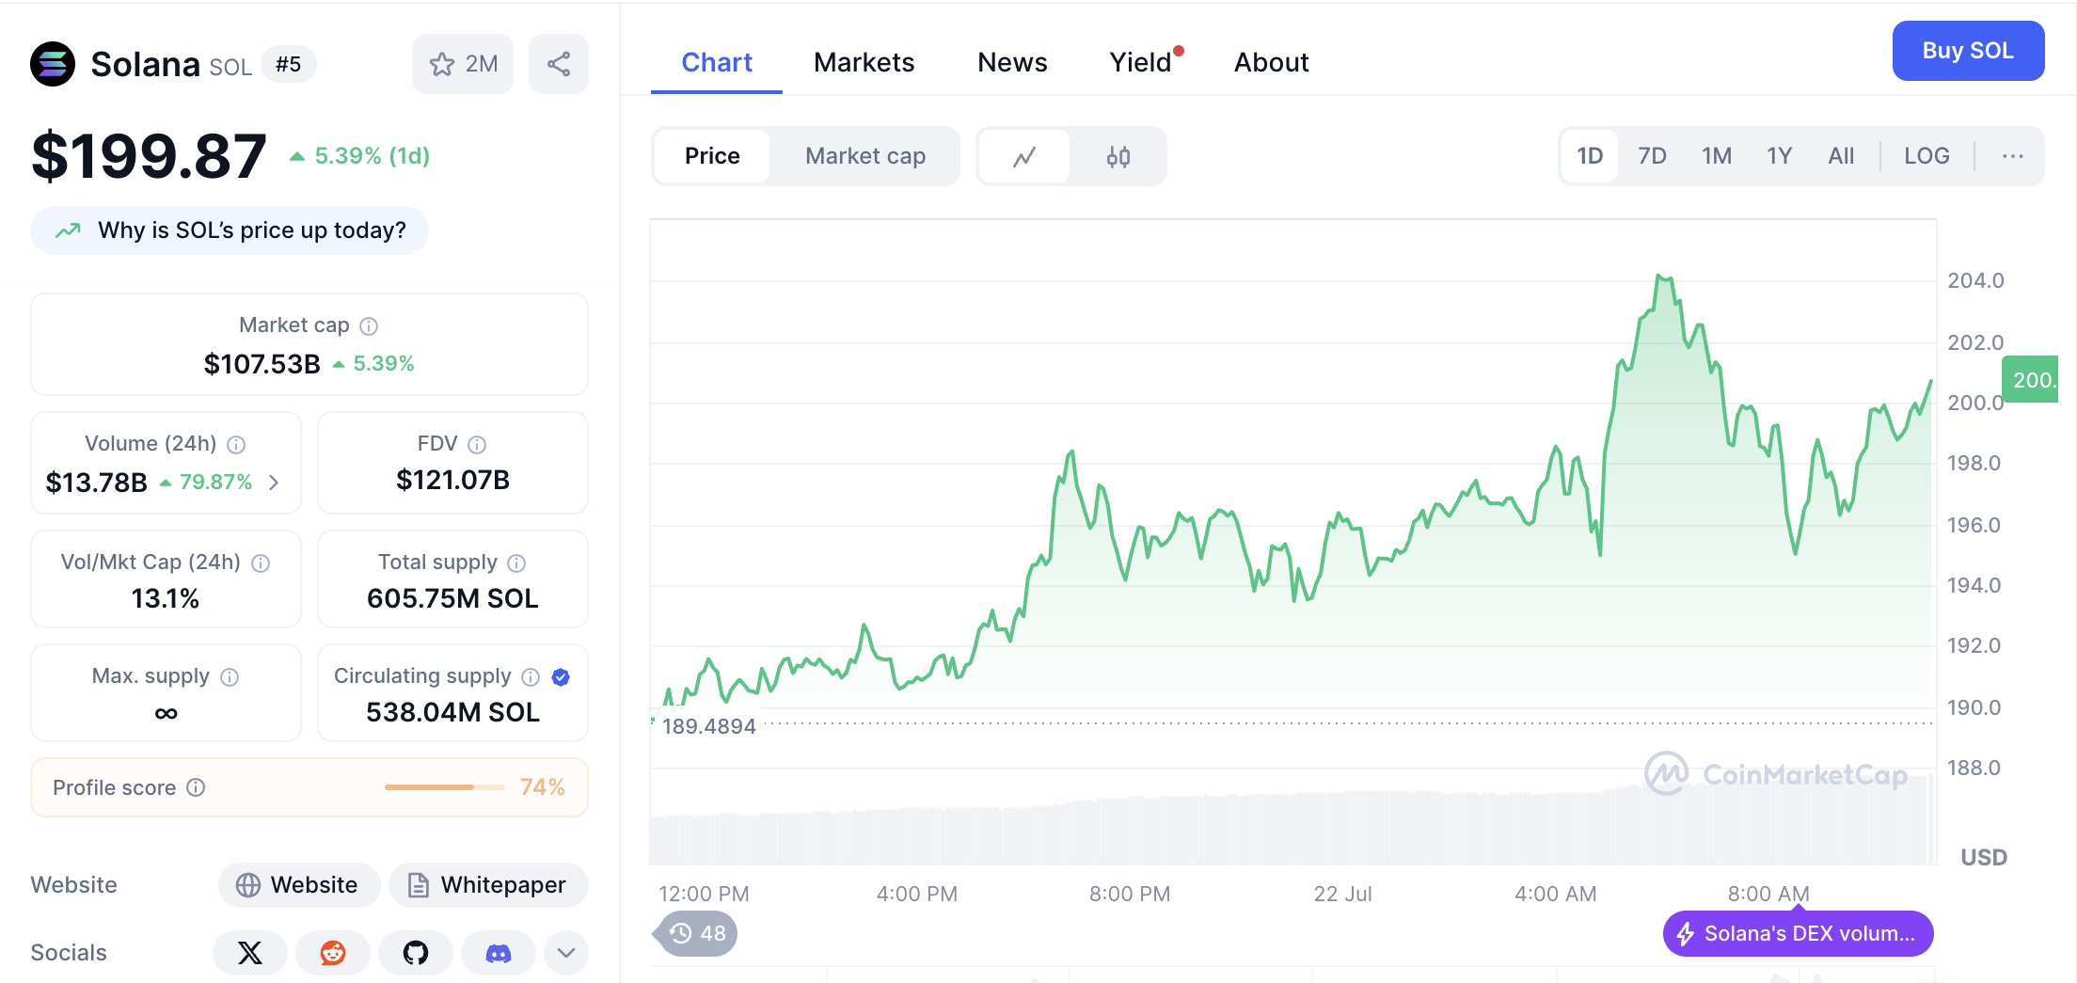This screenshot has height=983, width=2077.
Task: Expand more socials with chevron dropdown
Action: (x=566, y=953)
